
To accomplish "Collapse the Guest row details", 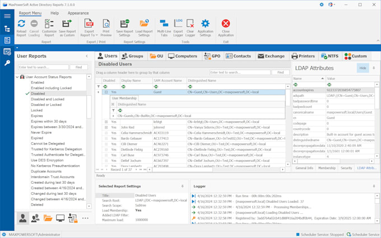I will tap(106, 92).
